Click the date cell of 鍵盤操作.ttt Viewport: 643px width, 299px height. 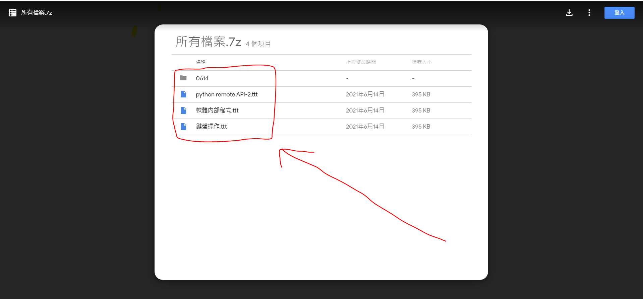[x=365, y=127]
